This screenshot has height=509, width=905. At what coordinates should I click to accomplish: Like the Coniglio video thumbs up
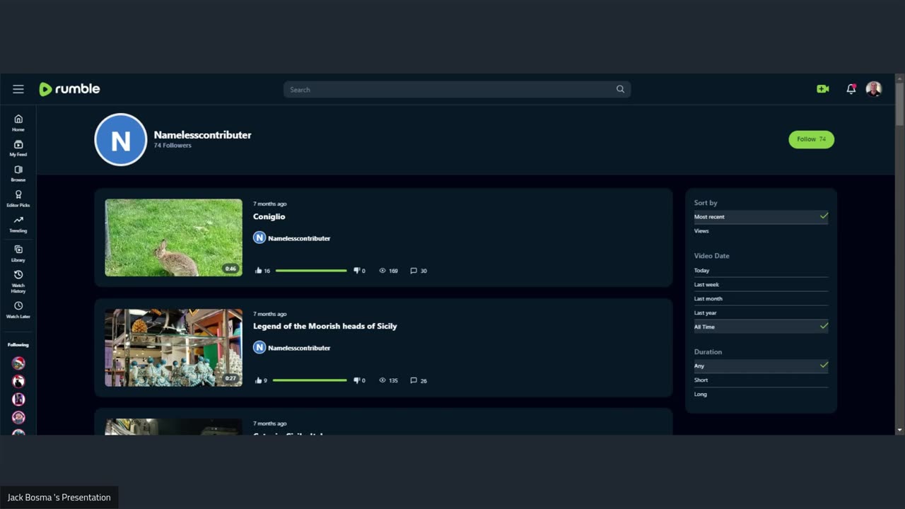pyautogui.click(x=259, y=271)
